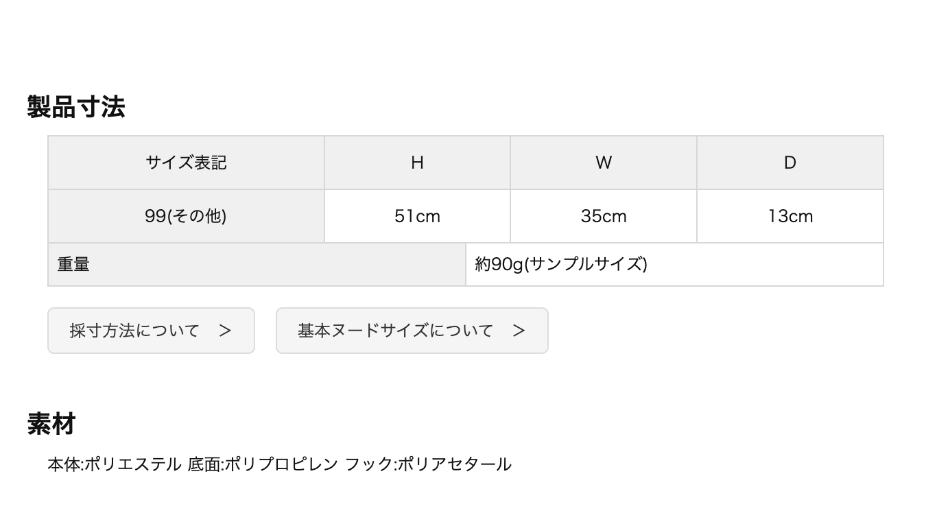Click the 35cm width value

tap(604, 216)
